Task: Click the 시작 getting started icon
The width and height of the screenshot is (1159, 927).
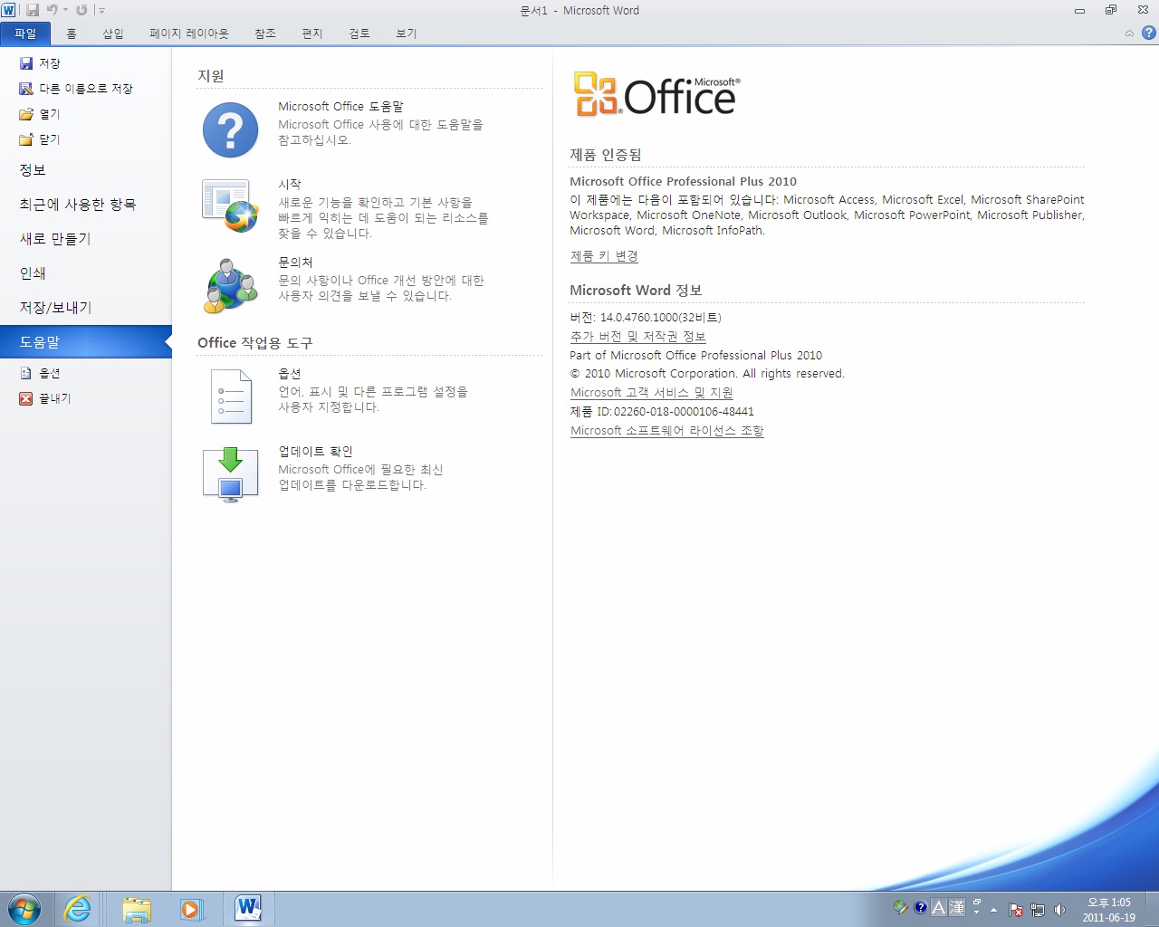Action: (x=230, y=205)
